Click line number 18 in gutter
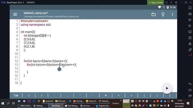This screenshot has width=193, height=108. [x=16, y=83]
